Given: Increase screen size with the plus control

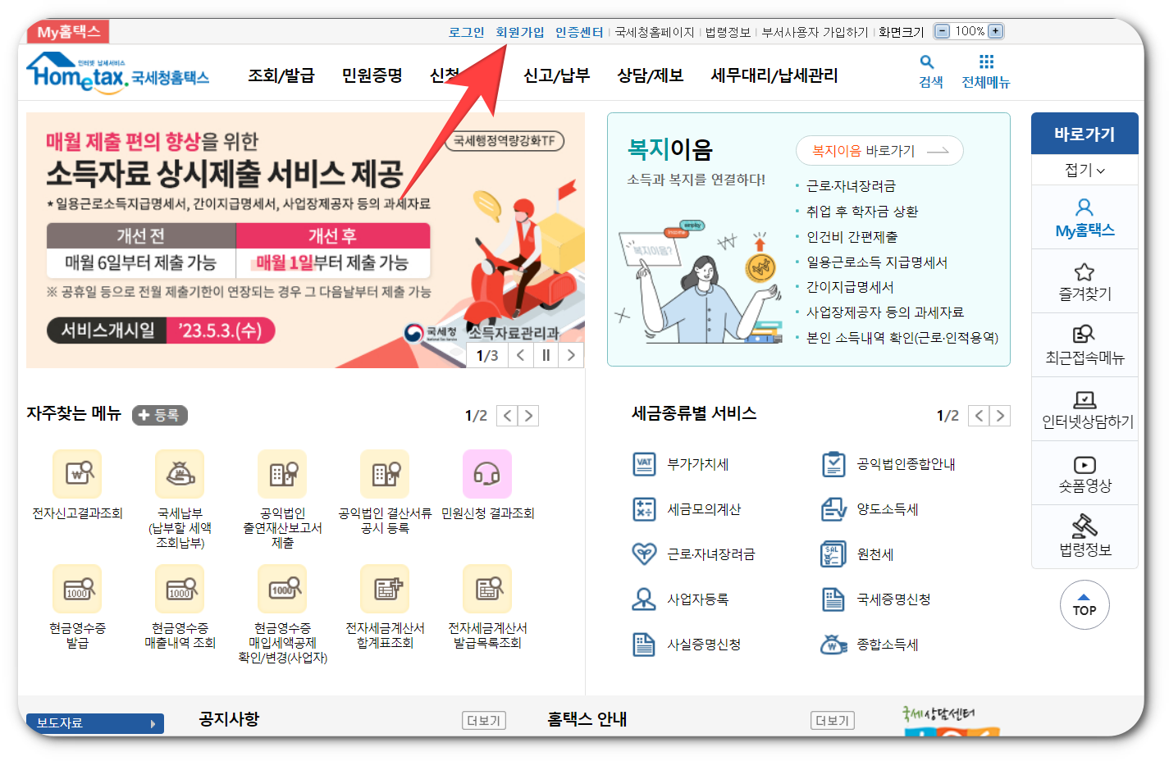Looking at the screenshot, I should 994,31.
